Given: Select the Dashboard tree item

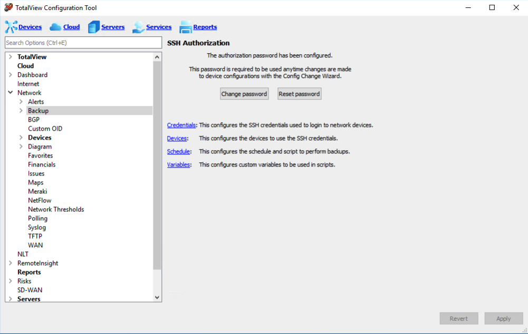Looking at the screenshot, I should pyautogui.click(x=32, y=75).
